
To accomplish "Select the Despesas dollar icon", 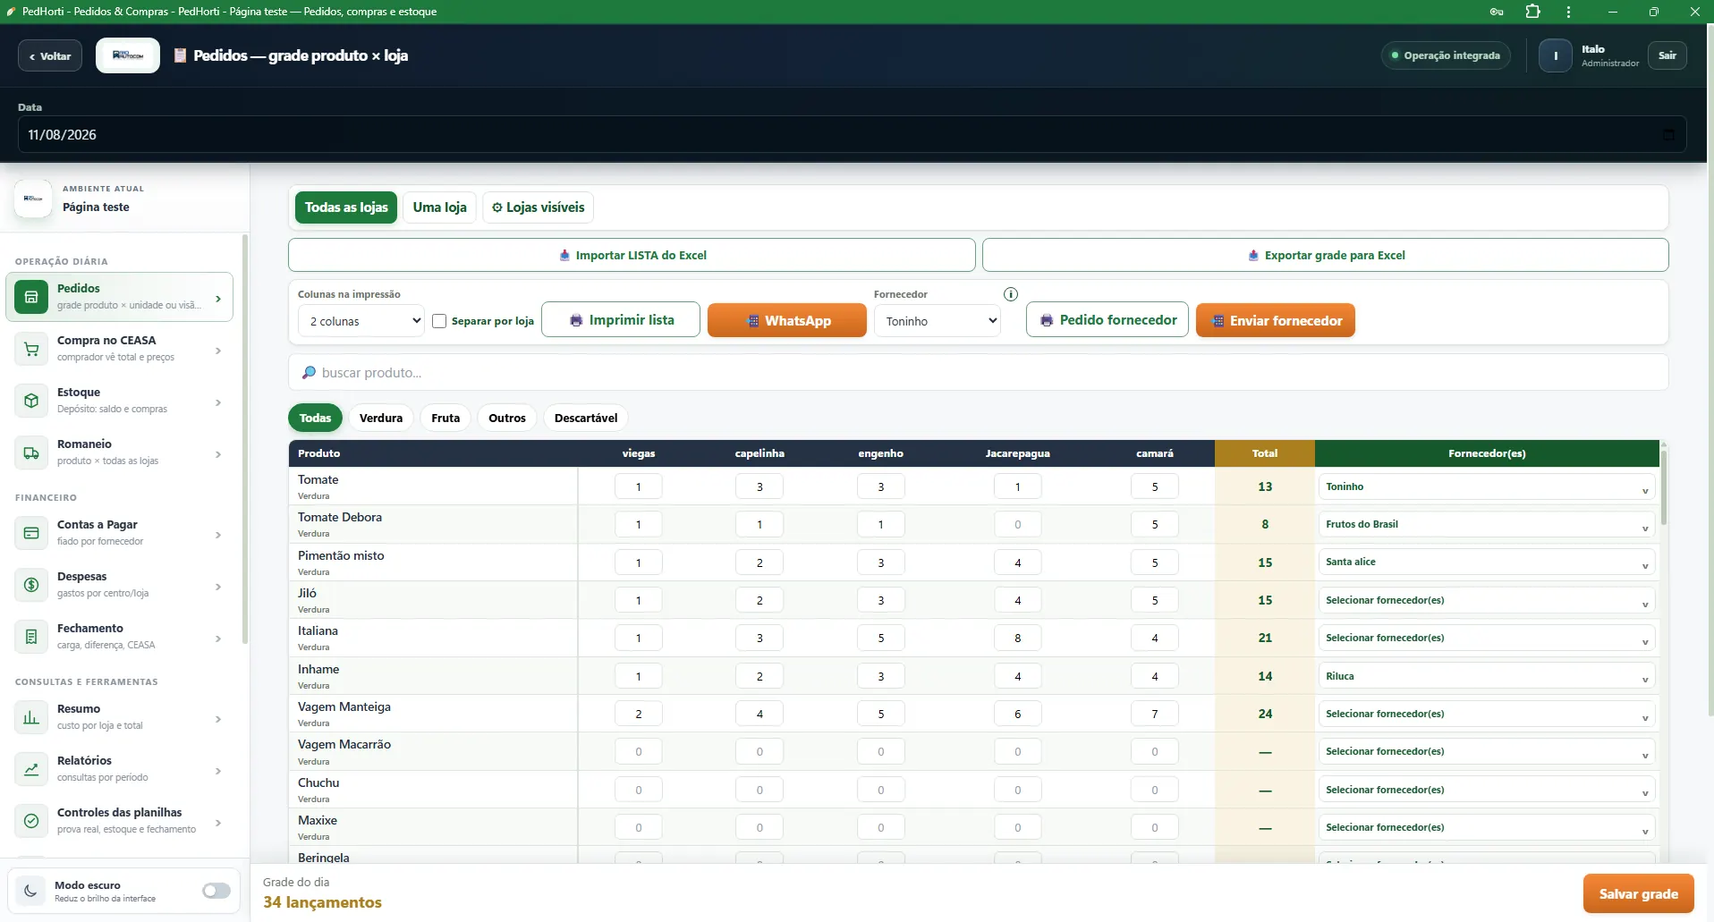I will tap(31, 585).
